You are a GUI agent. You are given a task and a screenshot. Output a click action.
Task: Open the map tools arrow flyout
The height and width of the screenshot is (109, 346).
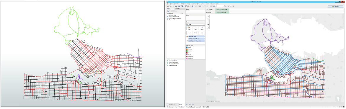tap(208, 27)
